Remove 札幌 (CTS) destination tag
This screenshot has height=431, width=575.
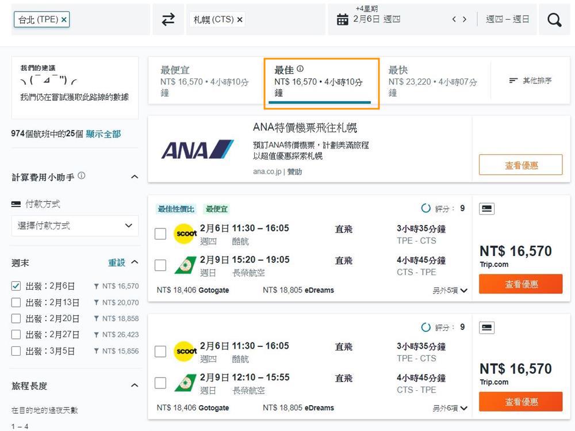click(x=240, y=20)
